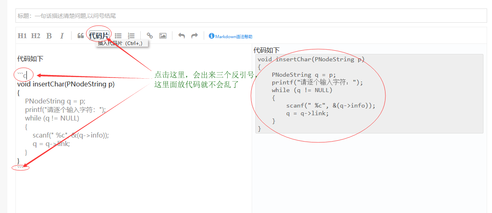Click the q = q->link; line in preview
The height and width of the screenshot is (213, 492).
pos(307,113)
